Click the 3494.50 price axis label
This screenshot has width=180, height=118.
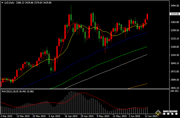[174, 5]
